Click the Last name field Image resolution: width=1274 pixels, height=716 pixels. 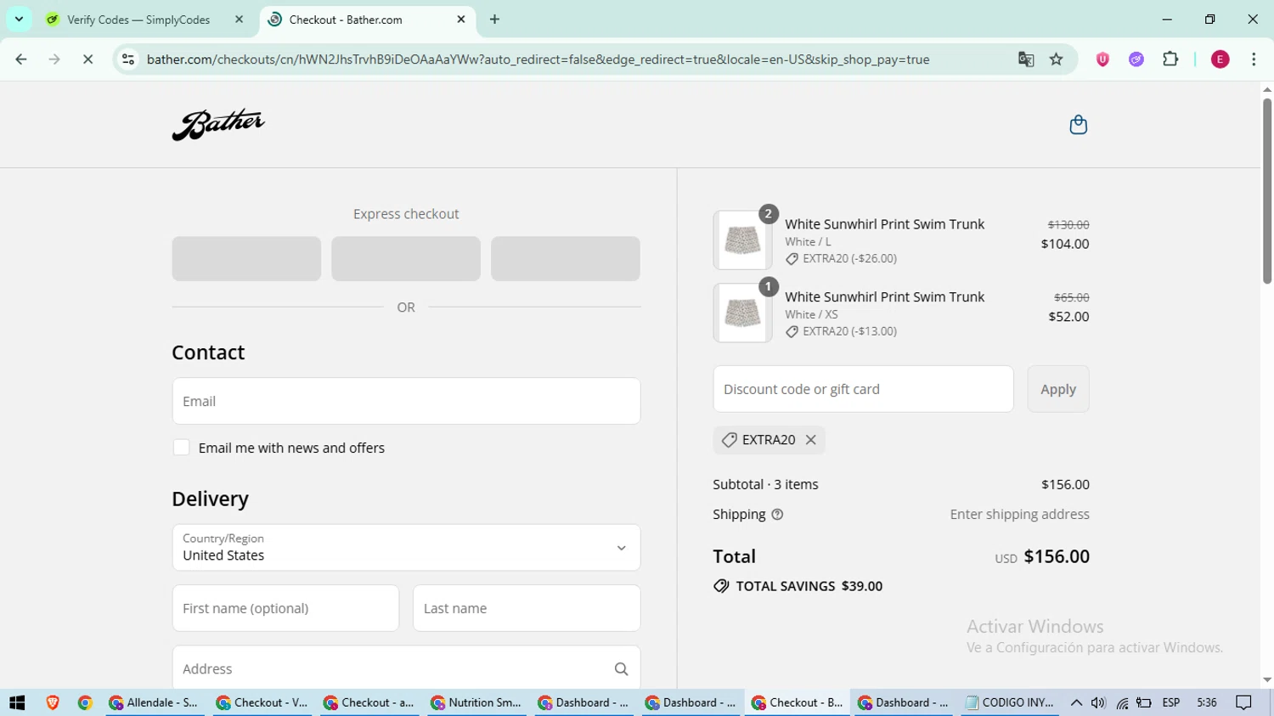527,608
